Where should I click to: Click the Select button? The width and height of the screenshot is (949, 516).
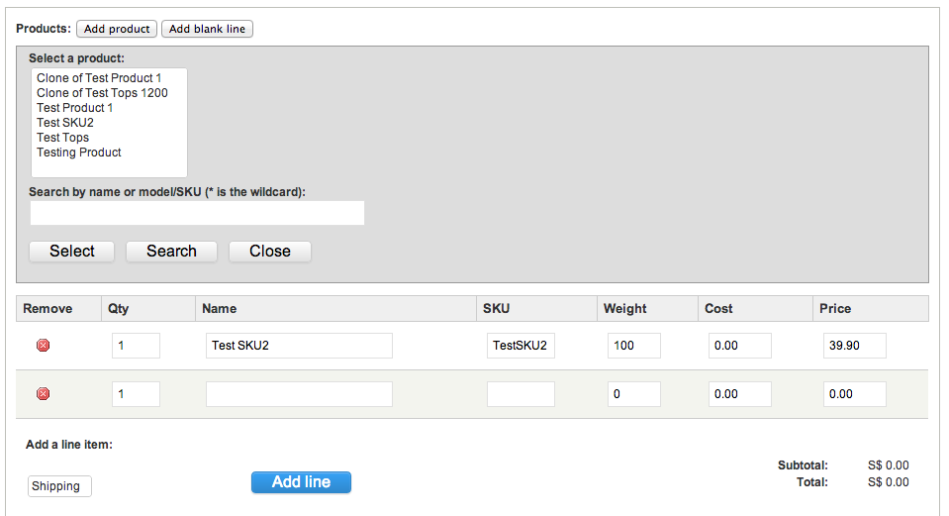pyautogui.click(x=72, y=252)
